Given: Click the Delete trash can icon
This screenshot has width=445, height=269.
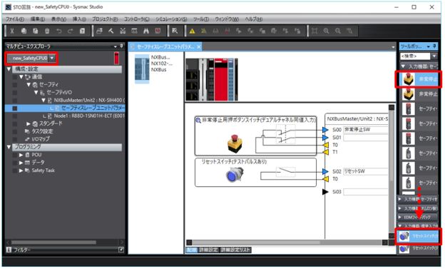Looking at the screenshot, I should tap(47, 31).
